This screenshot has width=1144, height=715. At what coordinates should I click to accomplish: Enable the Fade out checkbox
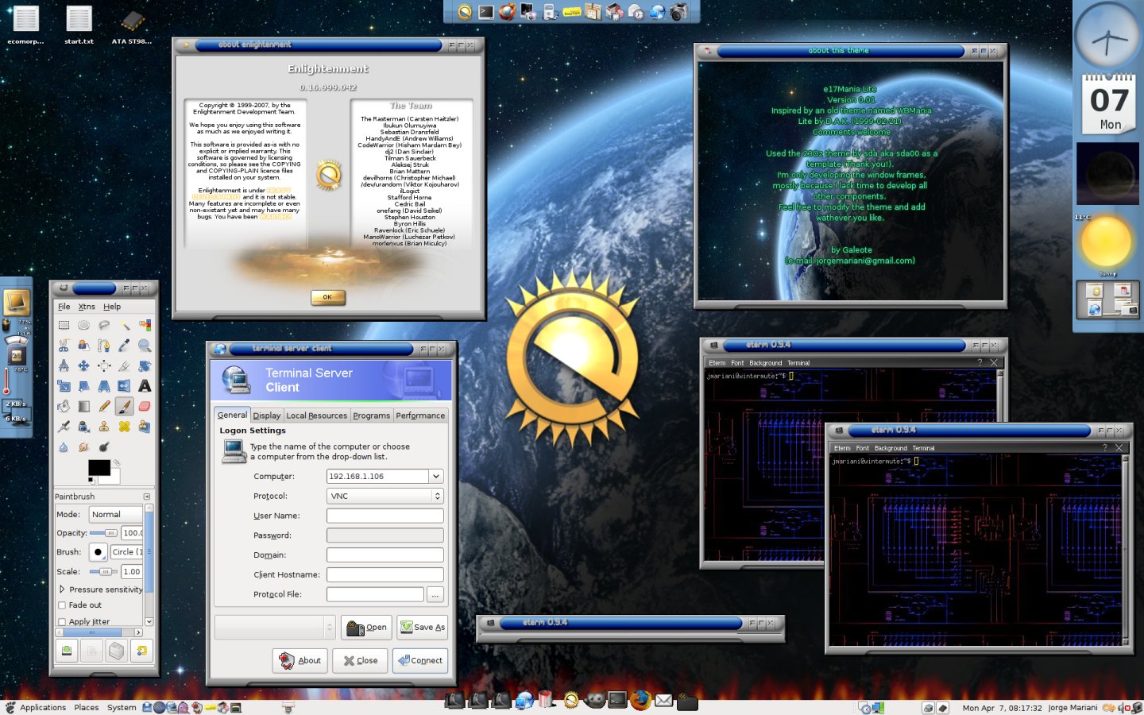[x=62, y=605]
